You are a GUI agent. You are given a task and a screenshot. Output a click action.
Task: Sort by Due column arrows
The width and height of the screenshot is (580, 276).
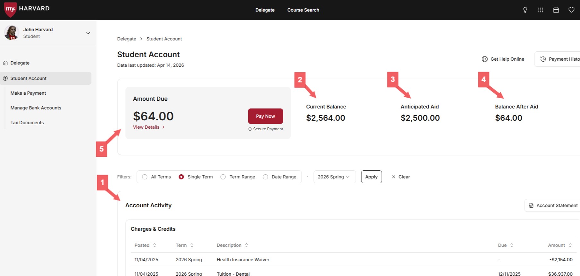click(x=512, y=245)
